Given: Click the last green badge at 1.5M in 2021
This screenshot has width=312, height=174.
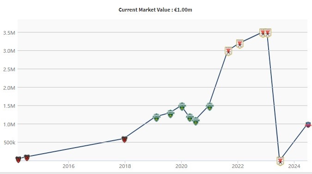Looking at the screenshot, I should tap(210, 106).
